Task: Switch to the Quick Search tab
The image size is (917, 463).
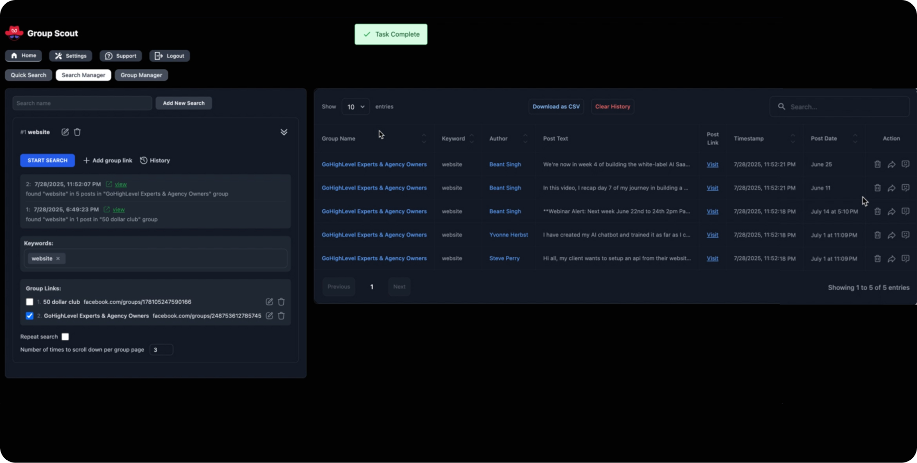Action: coord(28,75)
